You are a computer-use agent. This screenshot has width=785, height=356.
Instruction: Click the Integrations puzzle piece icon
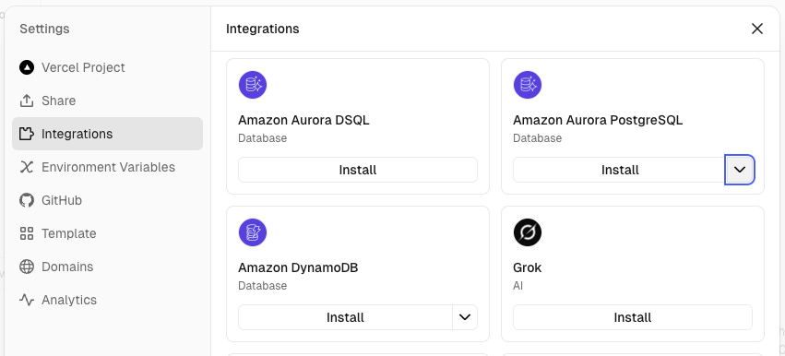[27, 134]
